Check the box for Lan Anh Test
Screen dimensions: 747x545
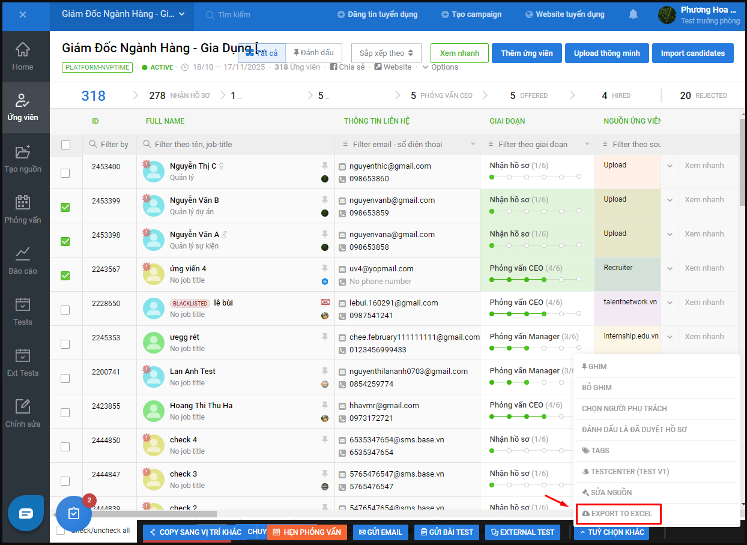point(65,378)
